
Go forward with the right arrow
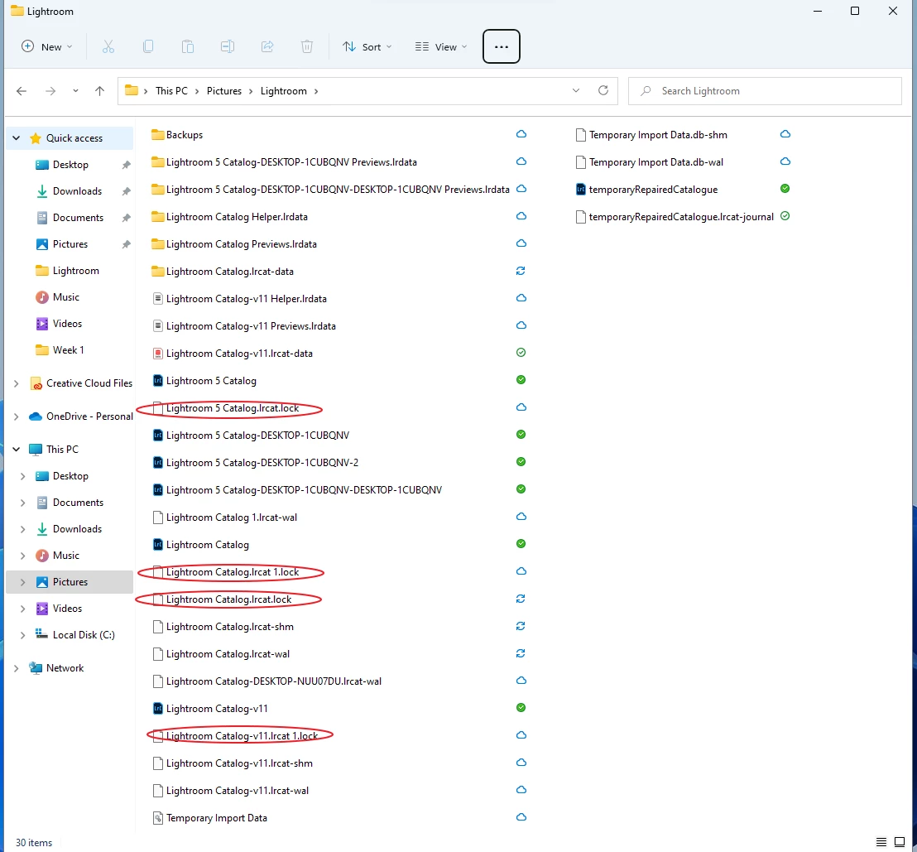pyautogui.click(x=50, y=91)
